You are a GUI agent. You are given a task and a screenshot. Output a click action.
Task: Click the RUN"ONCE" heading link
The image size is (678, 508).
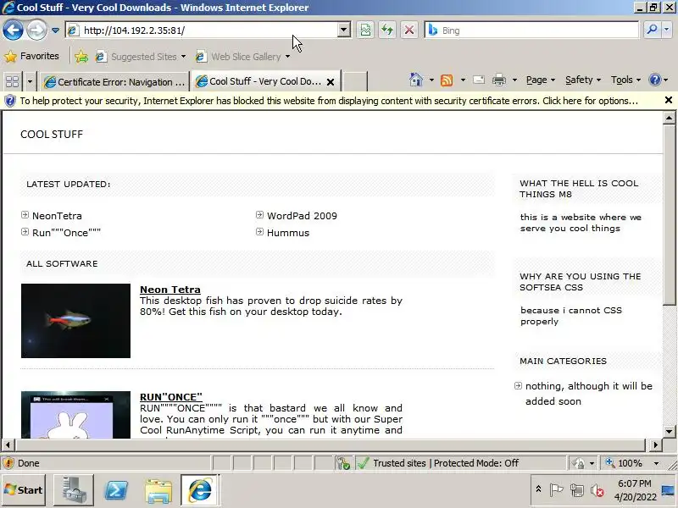point(171,397)
